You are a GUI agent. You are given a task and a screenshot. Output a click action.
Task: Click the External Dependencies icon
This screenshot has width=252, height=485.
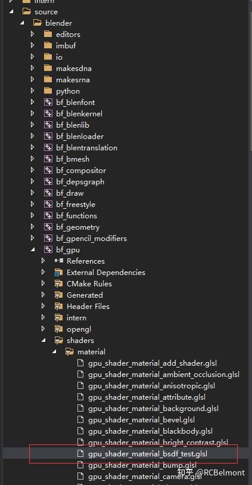click(x=58, y=273)
